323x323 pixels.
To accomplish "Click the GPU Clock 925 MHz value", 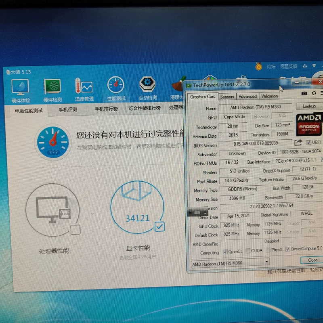I will tap(231, 225).
